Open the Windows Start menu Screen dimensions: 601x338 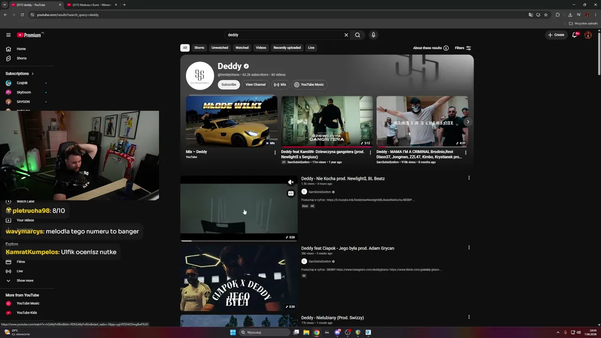(233, 332)
